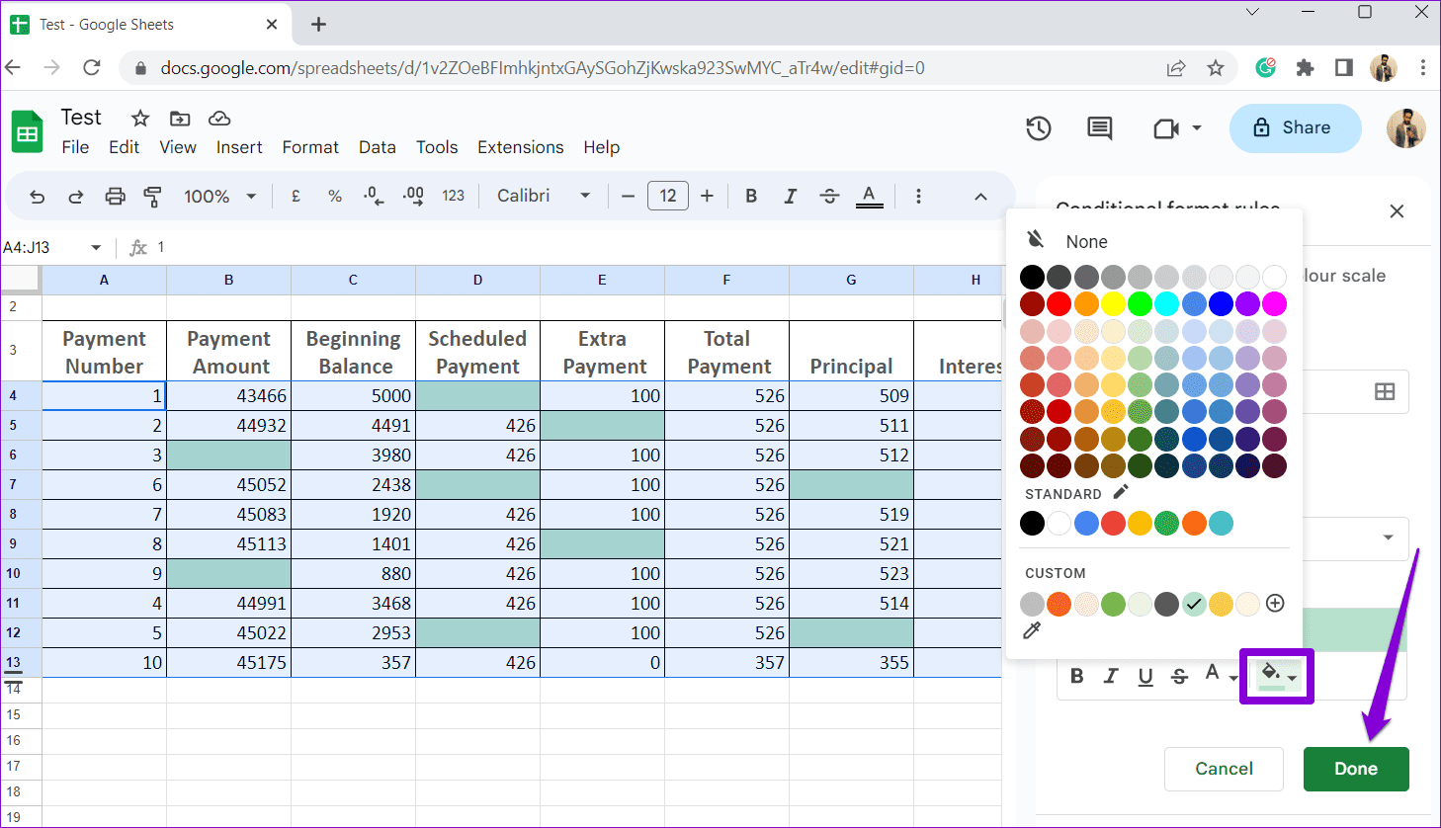The width and height of the screenshot is (1441, 828).
Task: Click the Cancel button
Action: tap(1224, 769)
